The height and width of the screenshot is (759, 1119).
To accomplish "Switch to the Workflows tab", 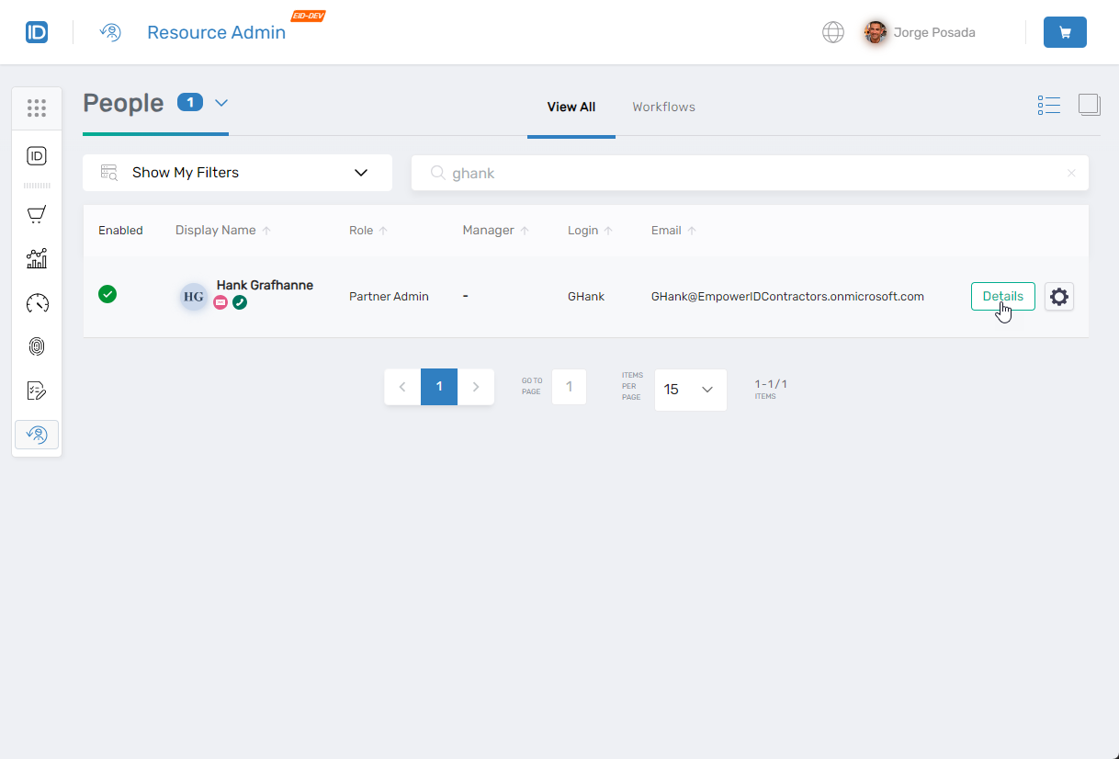I will pos(663,108).
